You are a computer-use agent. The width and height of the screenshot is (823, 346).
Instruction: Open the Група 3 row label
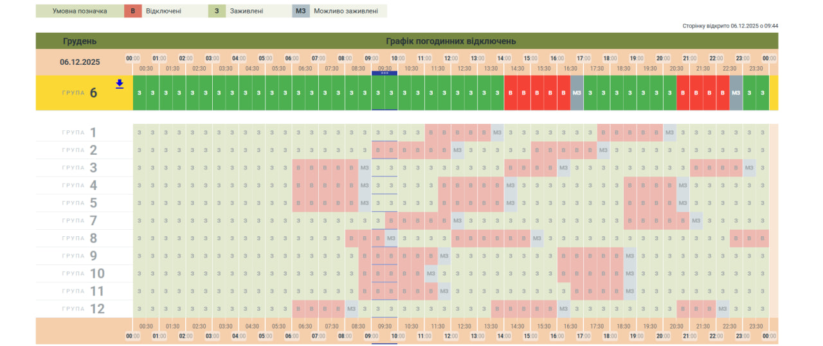80,168
